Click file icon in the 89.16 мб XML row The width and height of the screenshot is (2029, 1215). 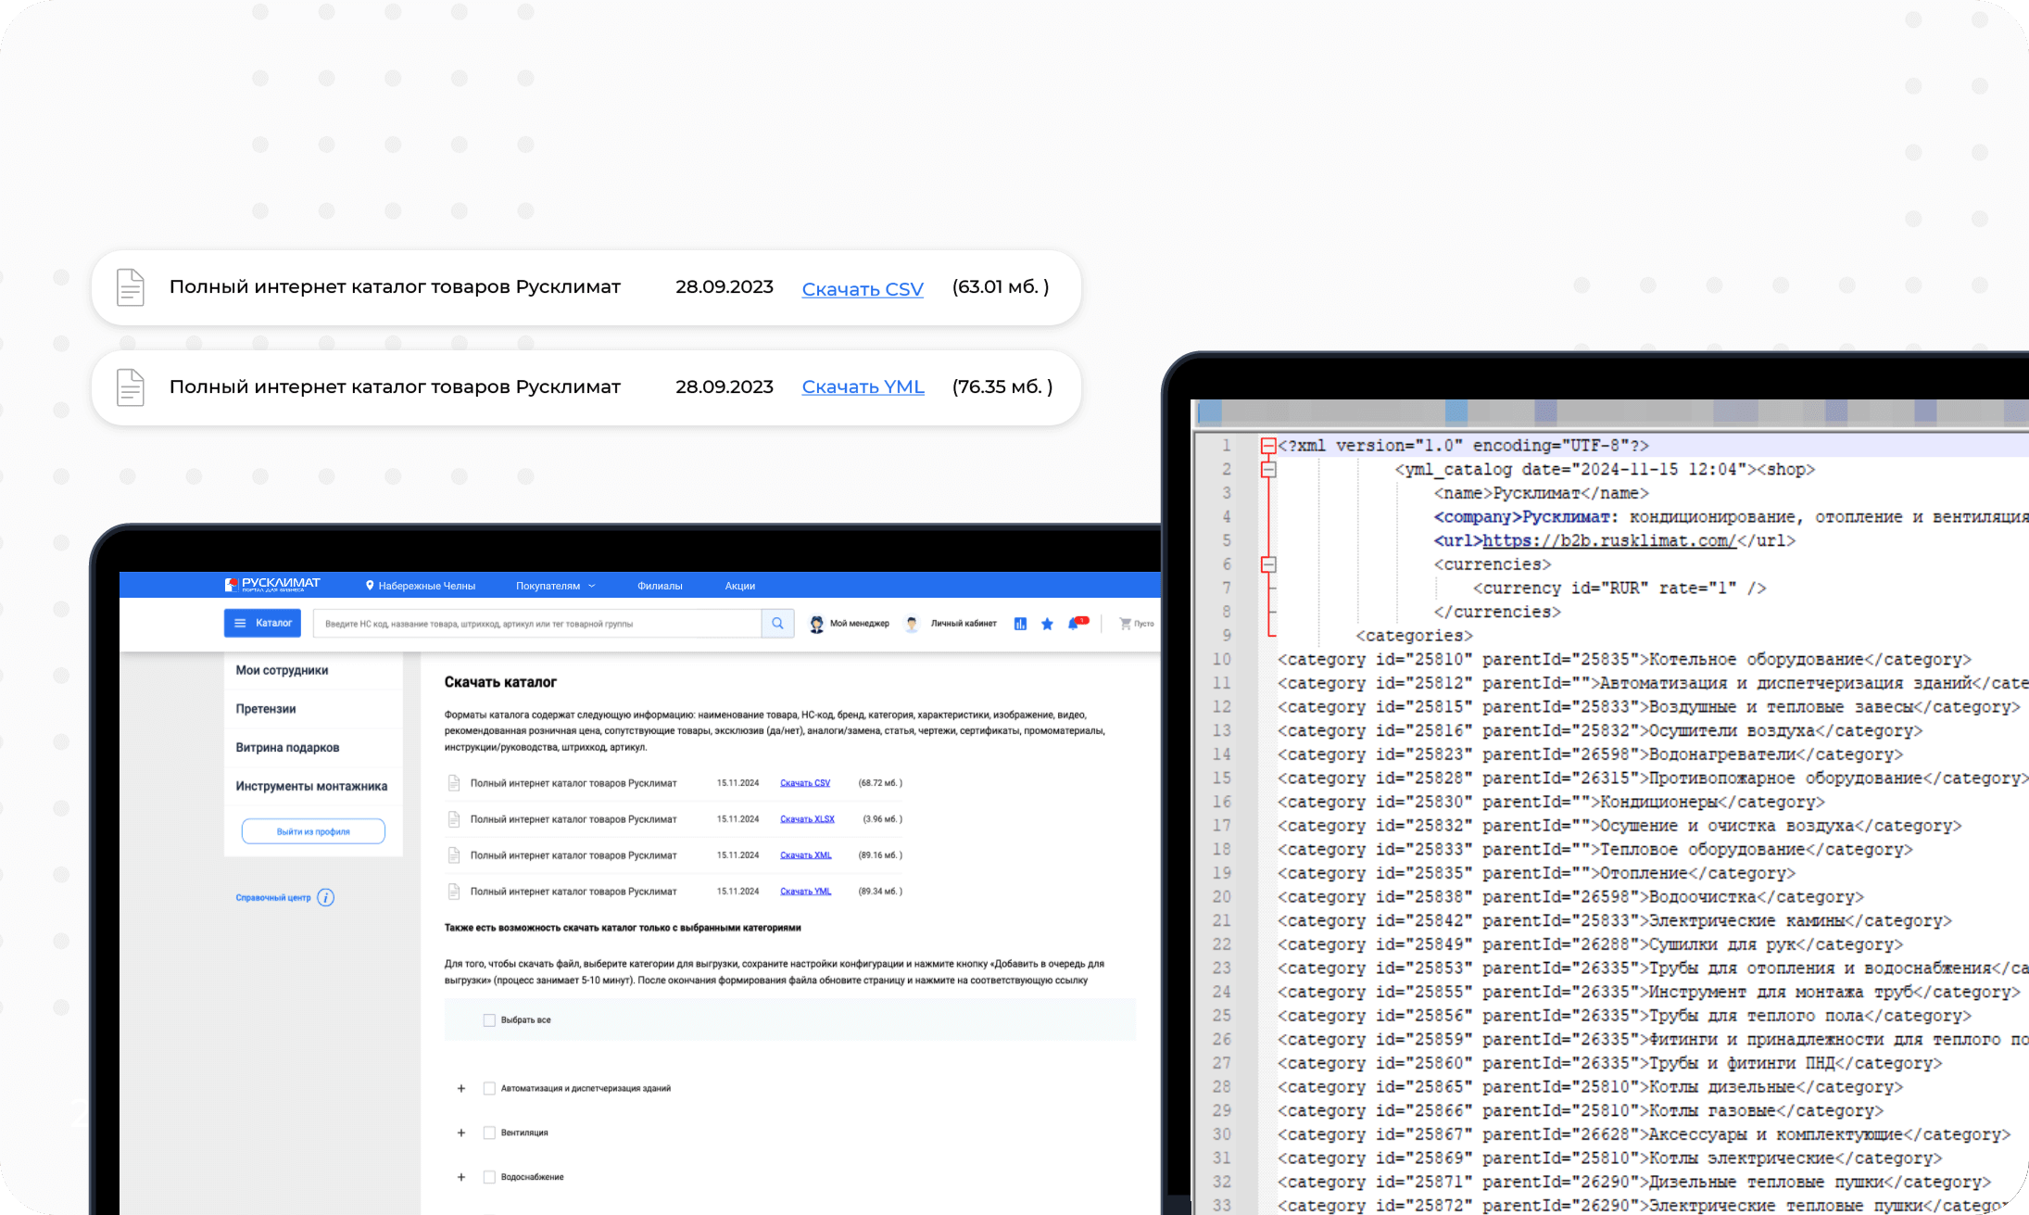coord(454,855)
